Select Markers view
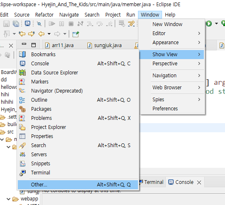The image size is (225, 205). coord(78,82)
